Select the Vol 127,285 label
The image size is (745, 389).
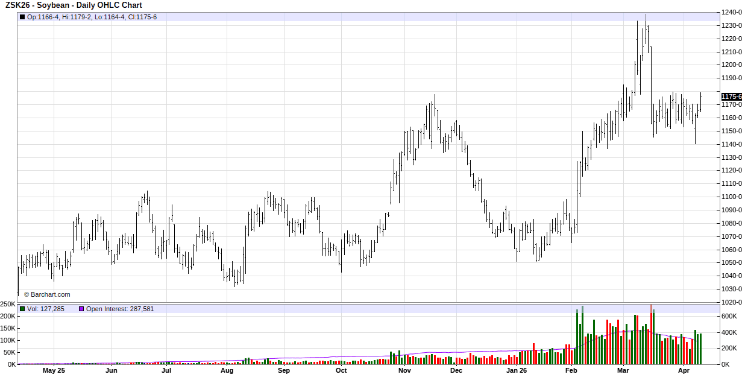tap(45, 309)
